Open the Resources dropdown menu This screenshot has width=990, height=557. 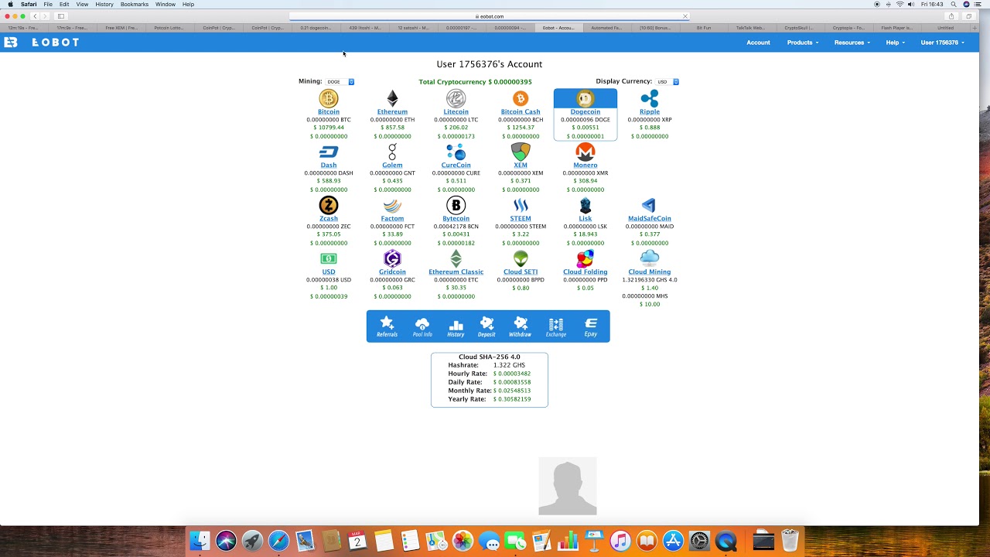[852, 43]
